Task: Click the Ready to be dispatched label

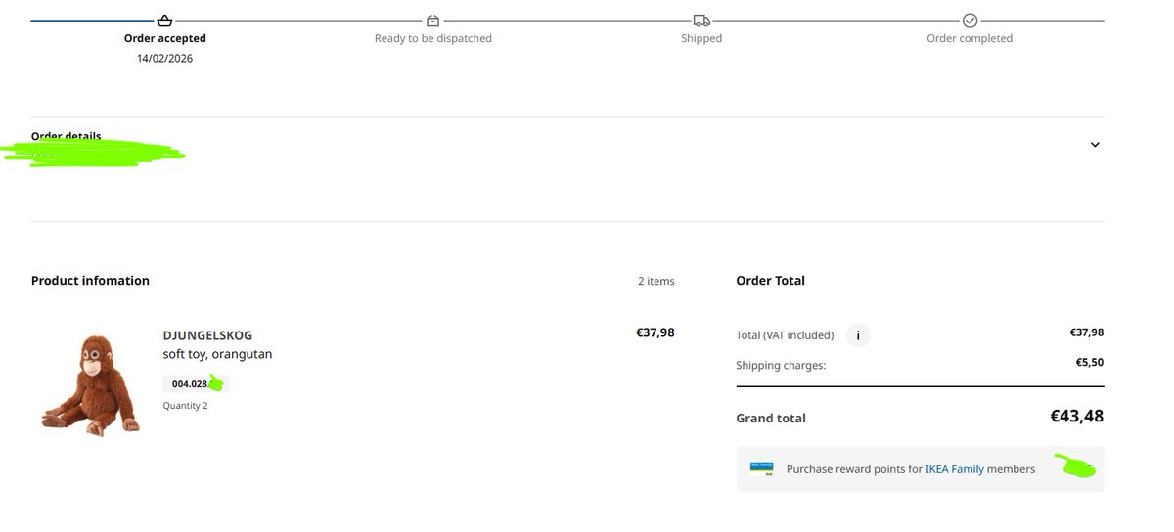Action: [x=433, y=38]
